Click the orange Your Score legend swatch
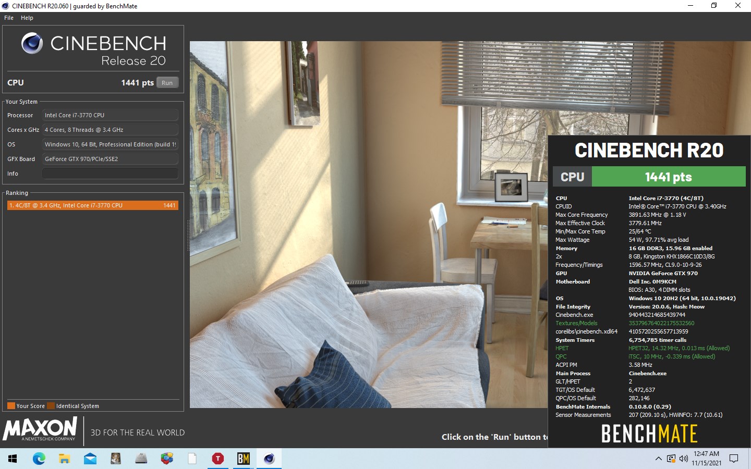Viewport: 751px width, 469px height. click(11, 406)
